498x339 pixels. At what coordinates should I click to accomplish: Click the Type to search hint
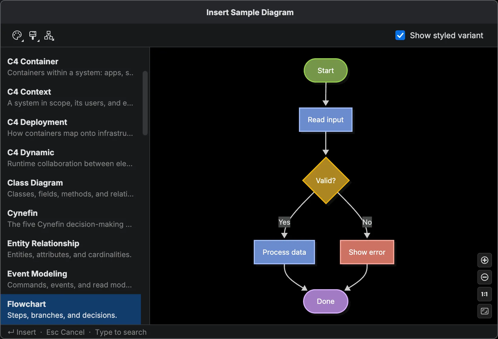coord(121,332)
